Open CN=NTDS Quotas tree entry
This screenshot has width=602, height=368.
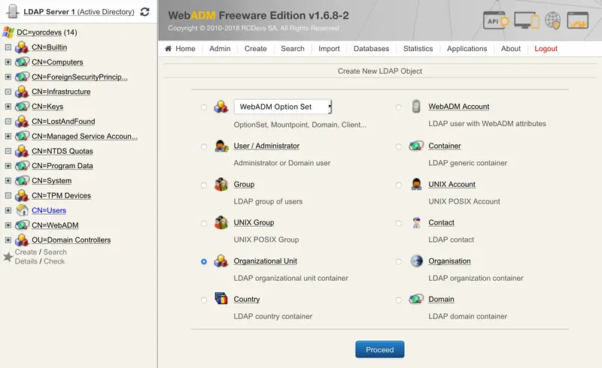62,151
